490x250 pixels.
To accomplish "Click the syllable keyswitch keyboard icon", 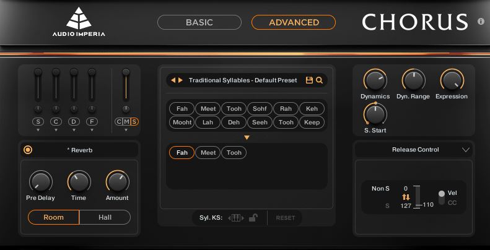I will tap(235, 218).
